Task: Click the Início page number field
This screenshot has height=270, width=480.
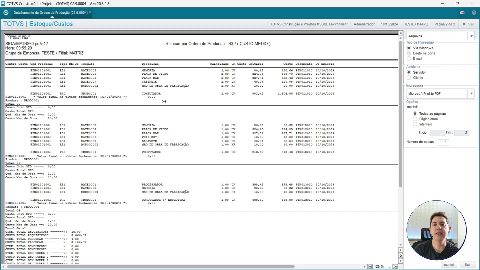Action: click(x=437, y=133)
